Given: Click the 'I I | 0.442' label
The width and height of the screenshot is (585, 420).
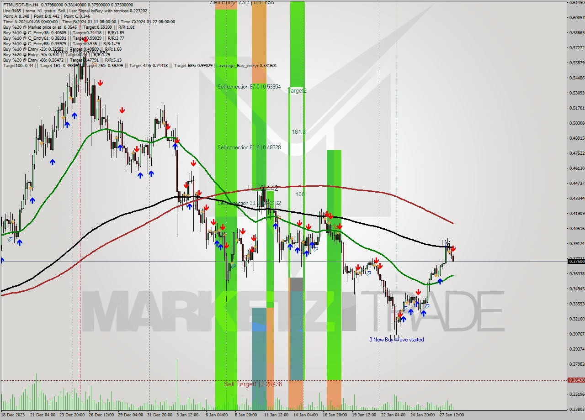Looking at the screenshot, I should click(x=263, y=188).
